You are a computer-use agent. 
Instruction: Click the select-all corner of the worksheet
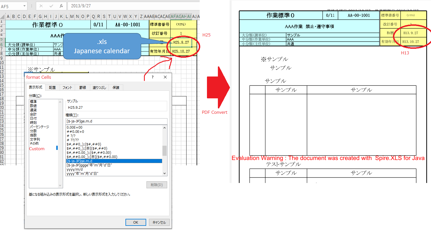pos(3,17)
